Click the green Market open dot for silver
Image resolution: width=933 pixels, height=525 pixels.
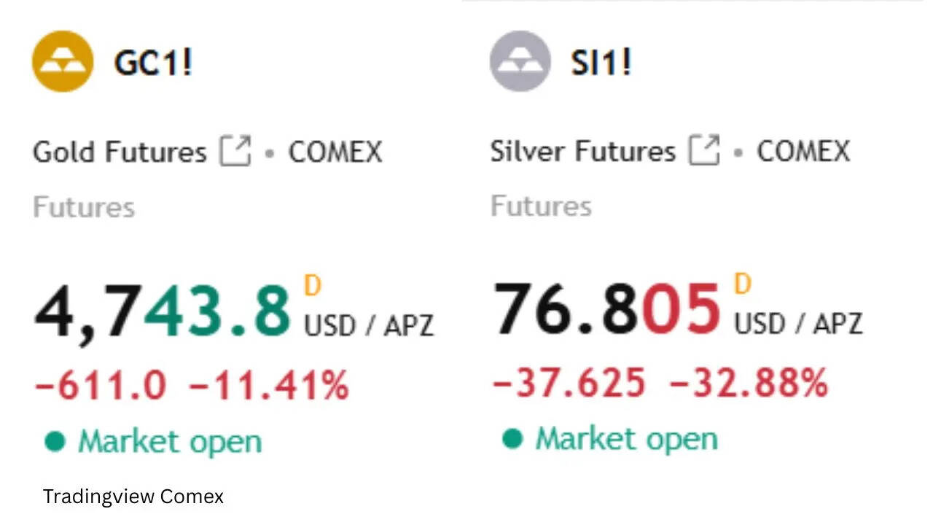pyautogui.click(x=512, y=438)
